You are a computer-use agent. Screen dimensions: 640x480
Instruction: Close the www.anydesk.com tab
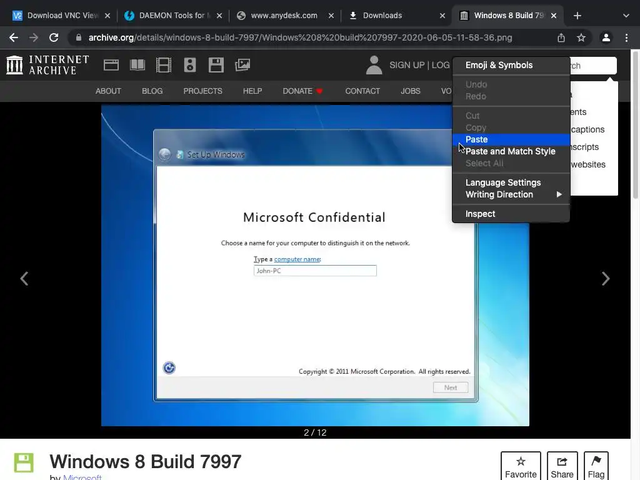(x=331, y=16)
